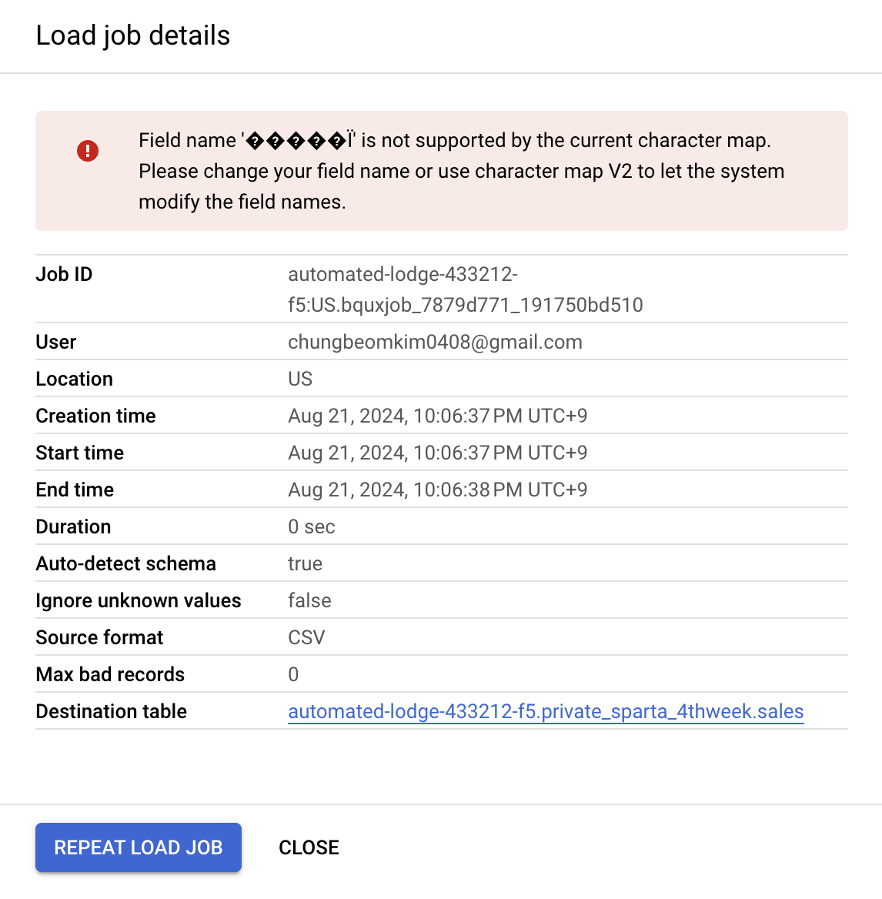
Task: Click the red error exclamation icon
Action: pos(88,151)
